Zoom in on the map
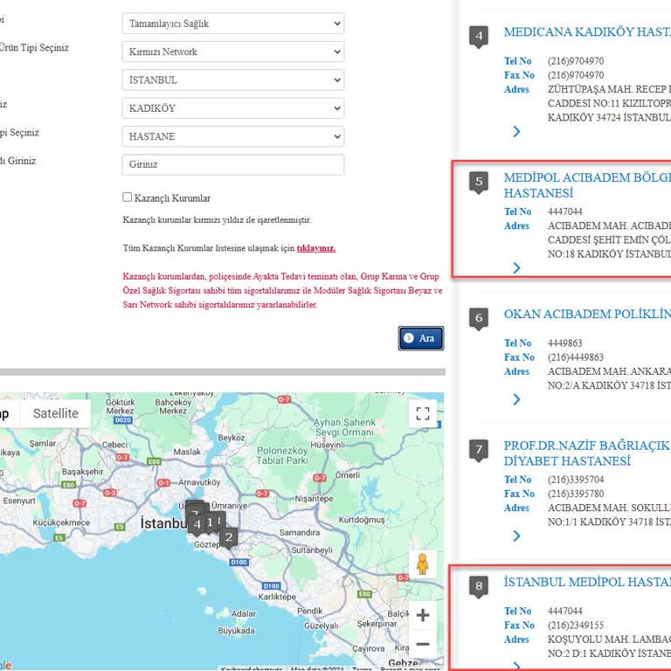 point(423,615)
